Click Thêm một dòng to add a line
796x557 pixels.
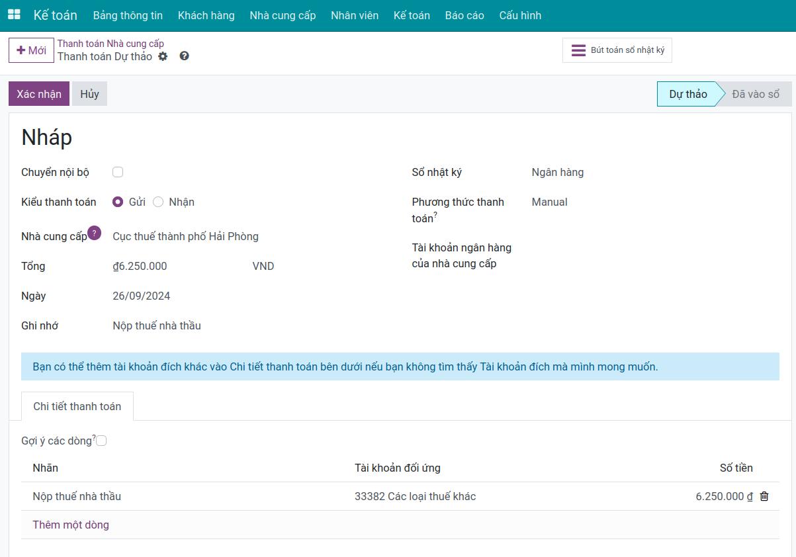(71, 525)
